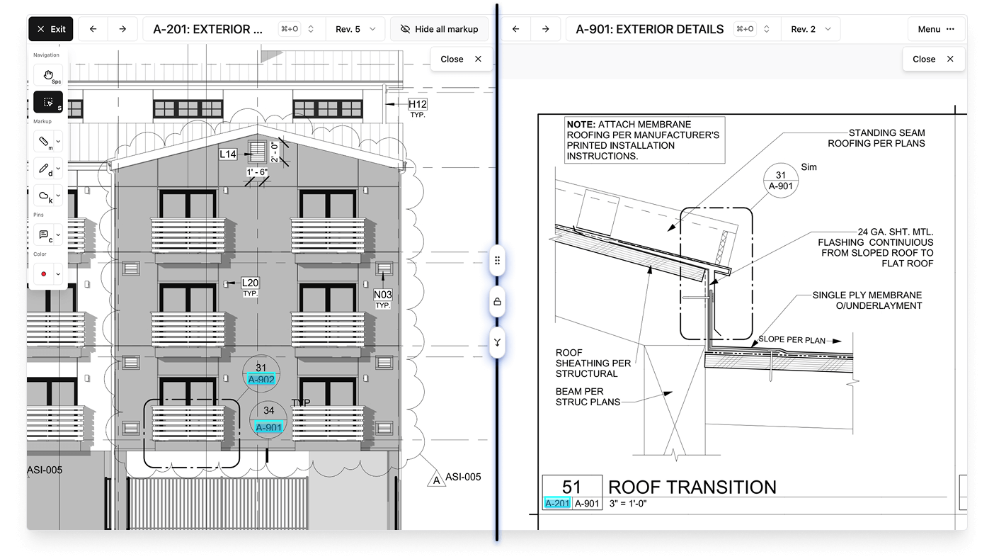Click the red markup color swatch

coord(44,273)
